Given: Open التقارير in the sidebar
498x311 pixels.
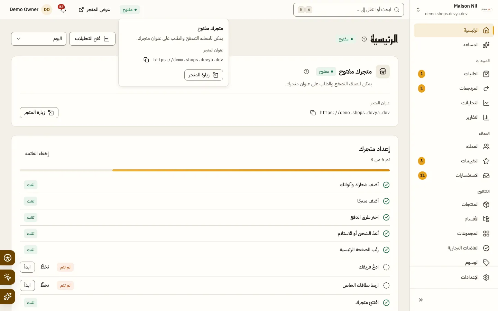Looking at the screenshot, I should click(454, 117).
